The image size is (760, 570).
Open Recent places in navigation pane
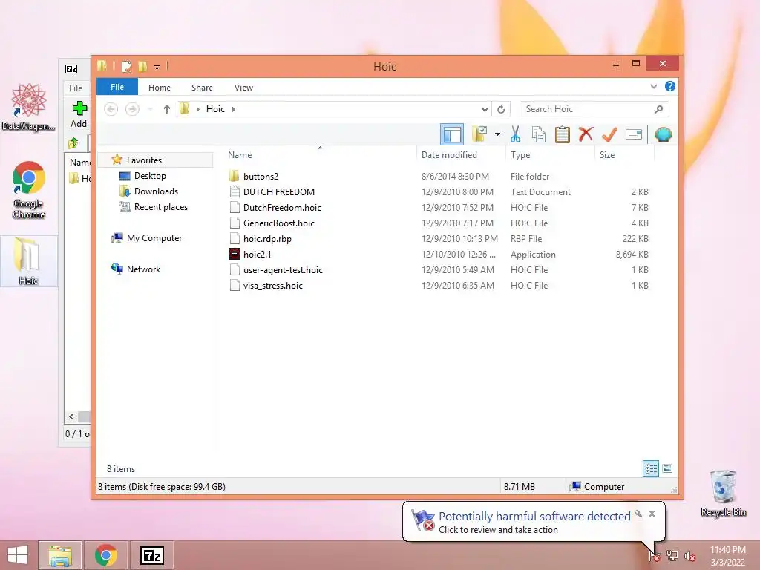click(x=160, y=207)
